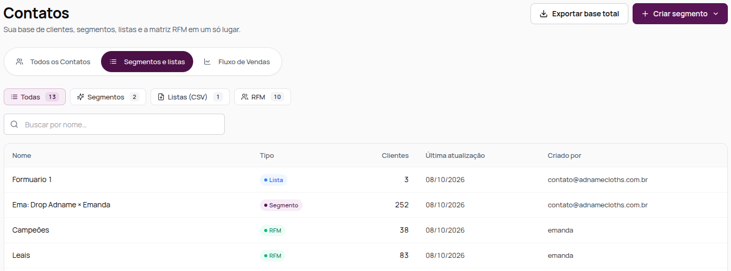731x271 pixels.
Task: Click the plus icon in Criar segmento
Action: click(645, 14)
